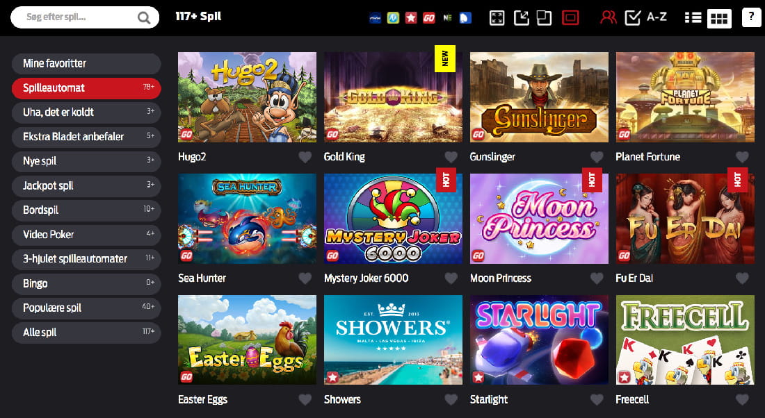The width and height of the screenshot is (765, 418).
Task: Toggle the heart for Moon Princess
Action: 597,278
